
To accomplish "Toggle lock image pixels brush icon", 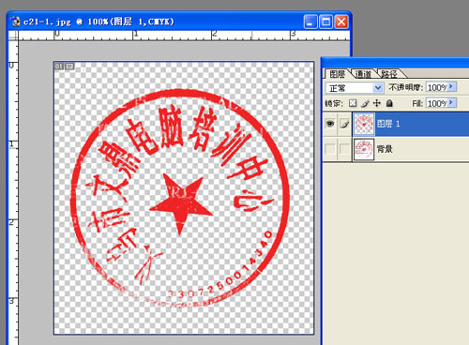I will point(365,103).
